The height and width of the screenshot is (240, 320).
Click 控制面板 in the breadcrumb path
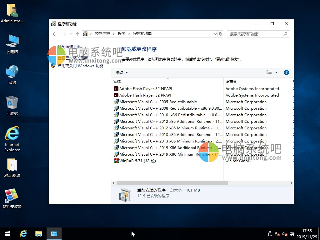(x=102, y=34)
